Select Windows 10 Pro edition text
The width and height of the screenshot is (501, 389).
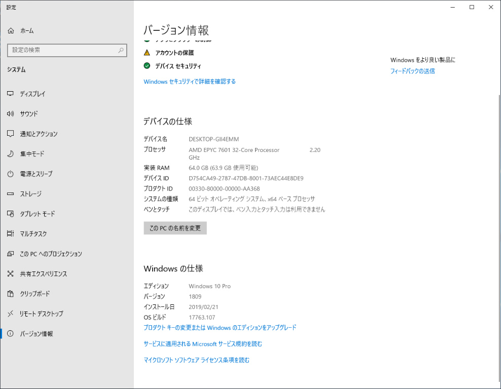[209, 286]
